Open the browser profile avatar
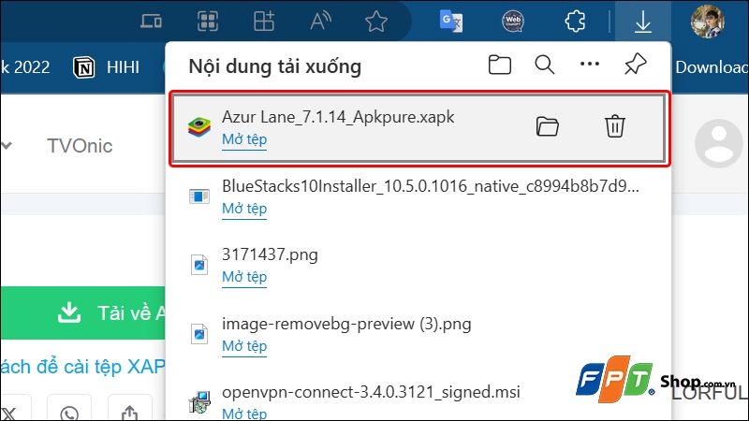The width and height of the screenshot is (749, 421). [x=708, y=22]
